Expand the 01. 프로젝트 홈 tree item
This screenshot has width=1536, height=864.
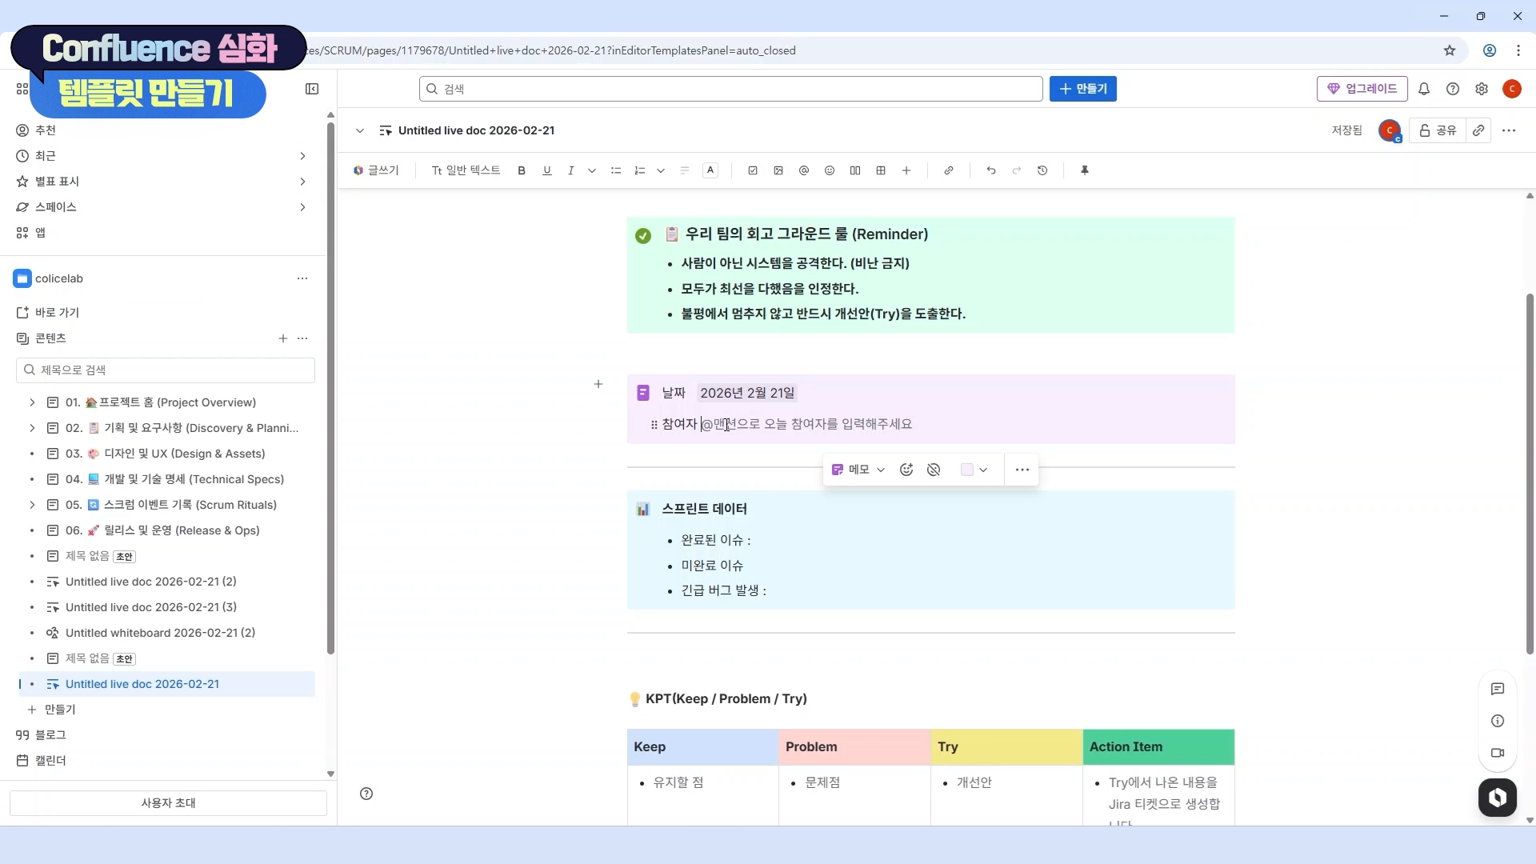pyautogui.click(x=32, y=402)
